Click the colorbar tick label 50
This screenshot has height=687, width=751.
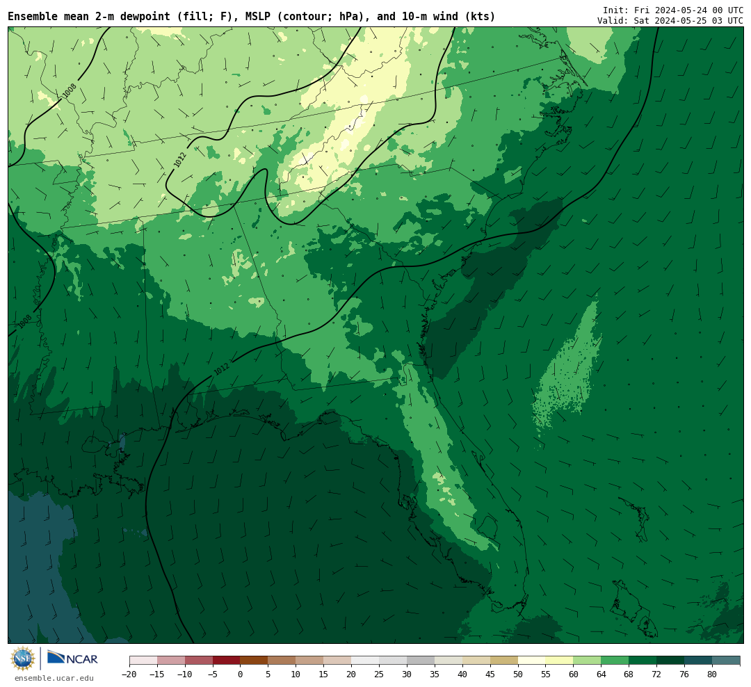518,674
